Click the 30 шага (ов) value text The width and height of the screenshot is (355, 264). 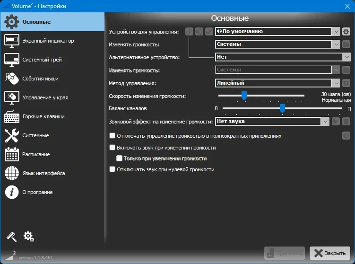coord(336,94)
